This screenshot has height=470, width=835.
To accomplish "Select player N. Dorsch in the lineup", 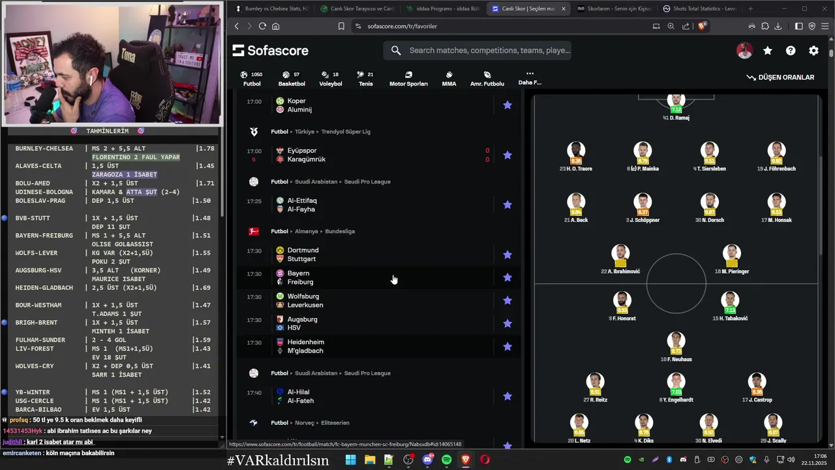I will [x=710, y=208].
